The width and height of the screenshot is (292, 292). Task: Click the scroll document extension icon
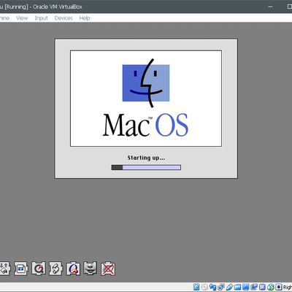[55, 269]
